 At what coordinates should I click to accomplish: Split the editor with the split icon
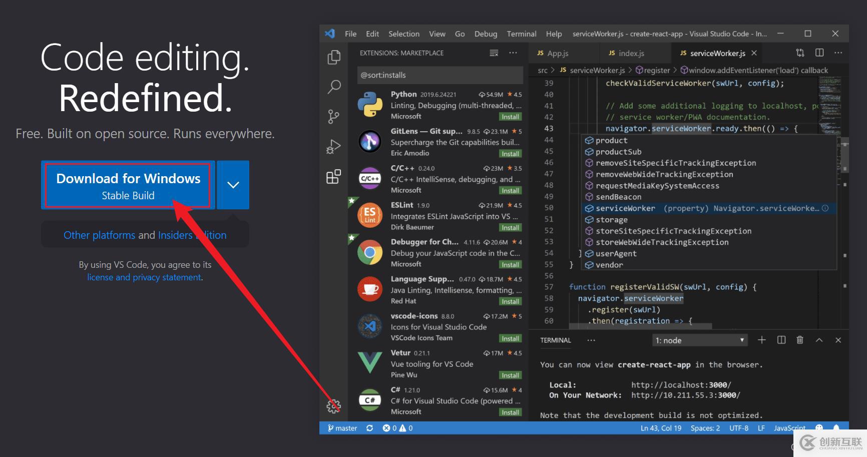819,53
